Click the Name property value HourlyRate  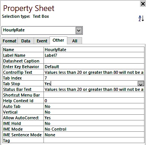(x=94, y=50)
